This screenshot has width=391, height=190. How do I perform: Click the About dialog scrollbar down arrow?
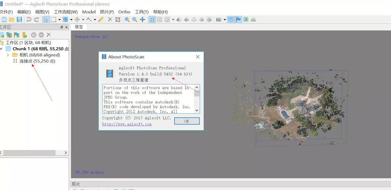tap(197, 110)
